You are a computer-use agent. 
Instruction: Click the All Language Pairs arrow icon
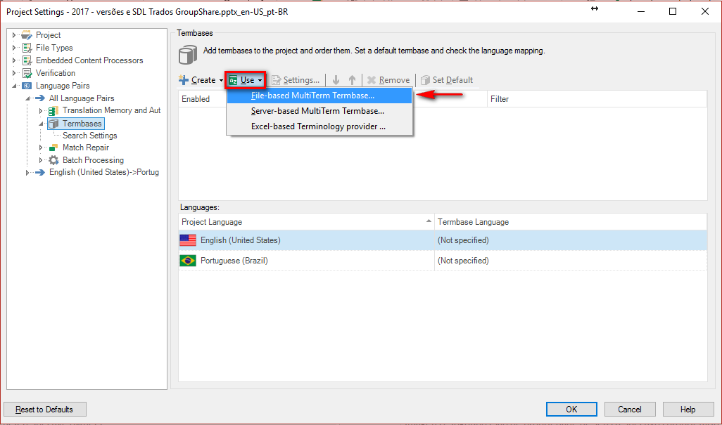(41, 98)
